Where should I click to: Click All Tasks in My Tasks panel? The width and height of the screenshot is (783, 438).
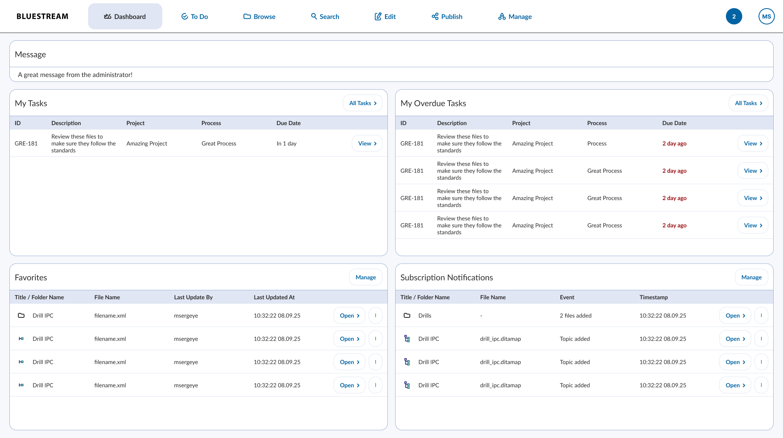363,103
